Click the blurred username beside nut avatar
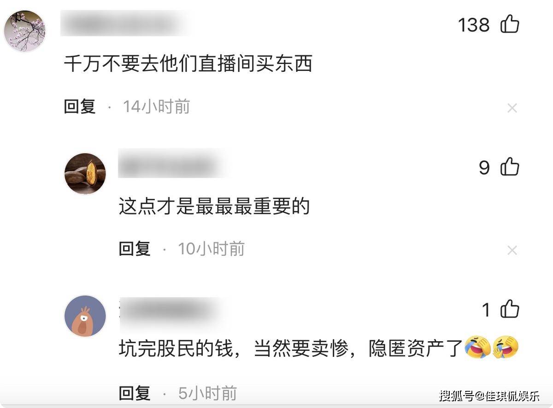553x408 pixels. coord(173,164)
